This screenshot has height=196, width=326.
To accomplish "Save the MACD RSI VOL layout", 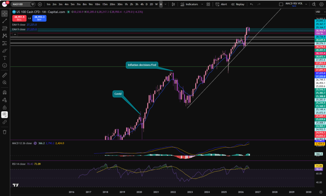I will [294, 6].
